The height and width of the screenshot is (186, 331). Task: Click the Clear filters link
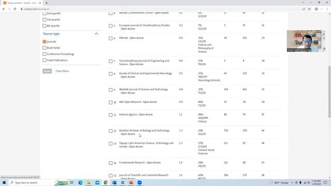(62, 71)
